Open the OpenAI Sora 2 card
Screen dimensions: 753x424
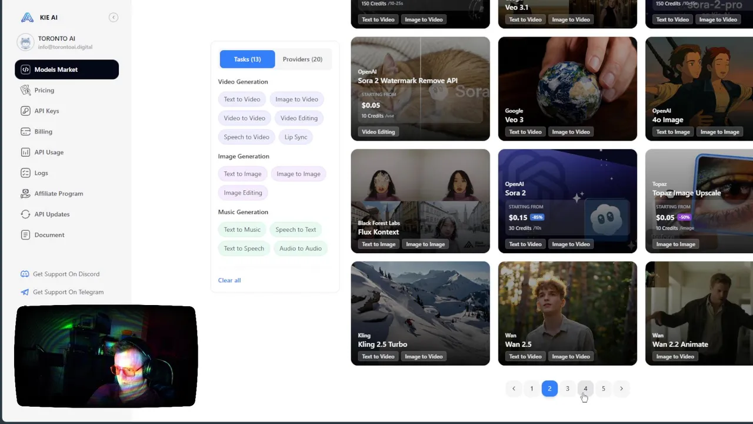pyautogui.click(x=567, y=201)
